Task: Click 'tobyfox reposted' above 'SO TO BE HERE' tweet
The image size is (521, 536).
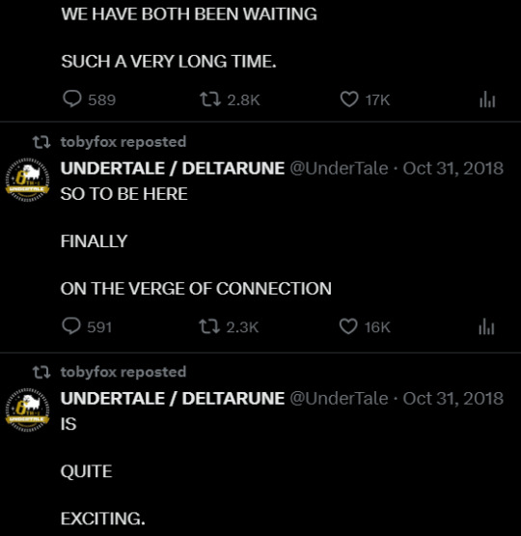Action: (x=123, y=142)
